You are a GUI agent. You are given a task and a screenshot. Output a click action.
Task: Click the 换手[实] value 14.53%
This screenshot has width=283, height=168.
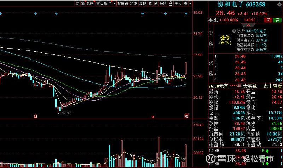coord(275,118)
